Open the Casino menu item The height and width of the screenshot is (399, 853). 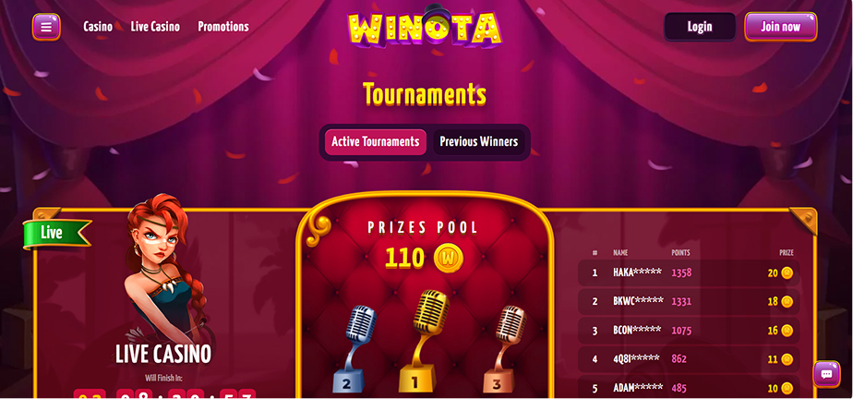(98, 27)
